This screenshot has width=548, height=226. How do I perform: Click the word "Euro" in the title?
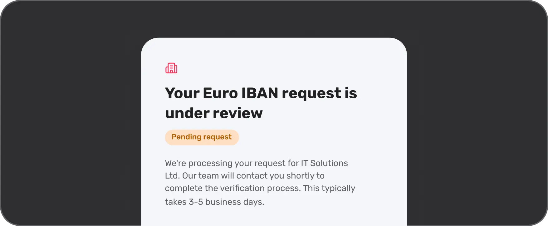[220, 93]
